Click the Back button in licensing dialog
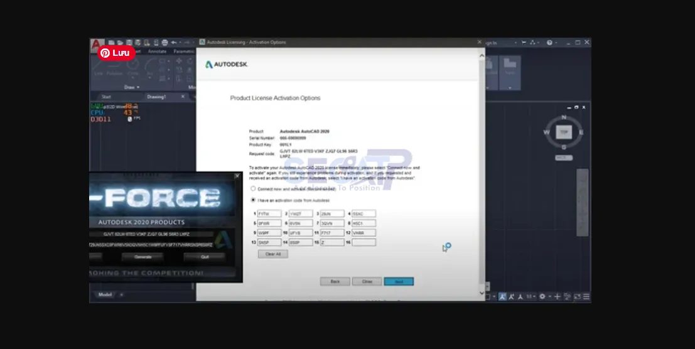The width and height of the screenshot is (695, 349). pos(335,282)
